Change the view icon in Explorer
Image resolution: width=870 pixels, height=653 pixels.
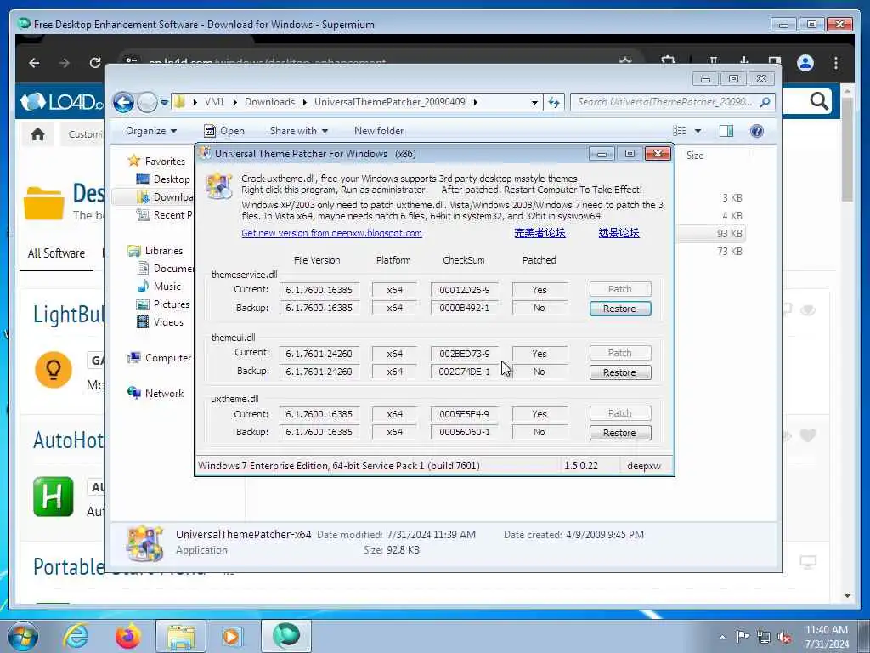(x=679, y=131)
